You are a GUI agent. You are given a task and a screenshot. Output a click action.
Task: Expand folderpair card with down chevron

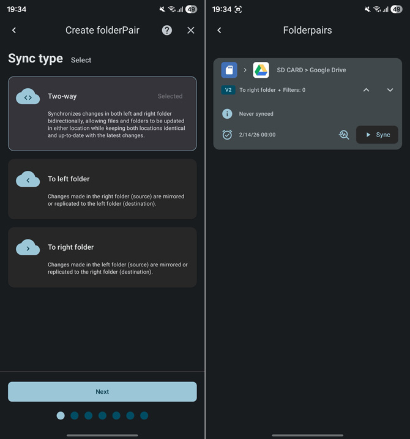pos(390,90)
